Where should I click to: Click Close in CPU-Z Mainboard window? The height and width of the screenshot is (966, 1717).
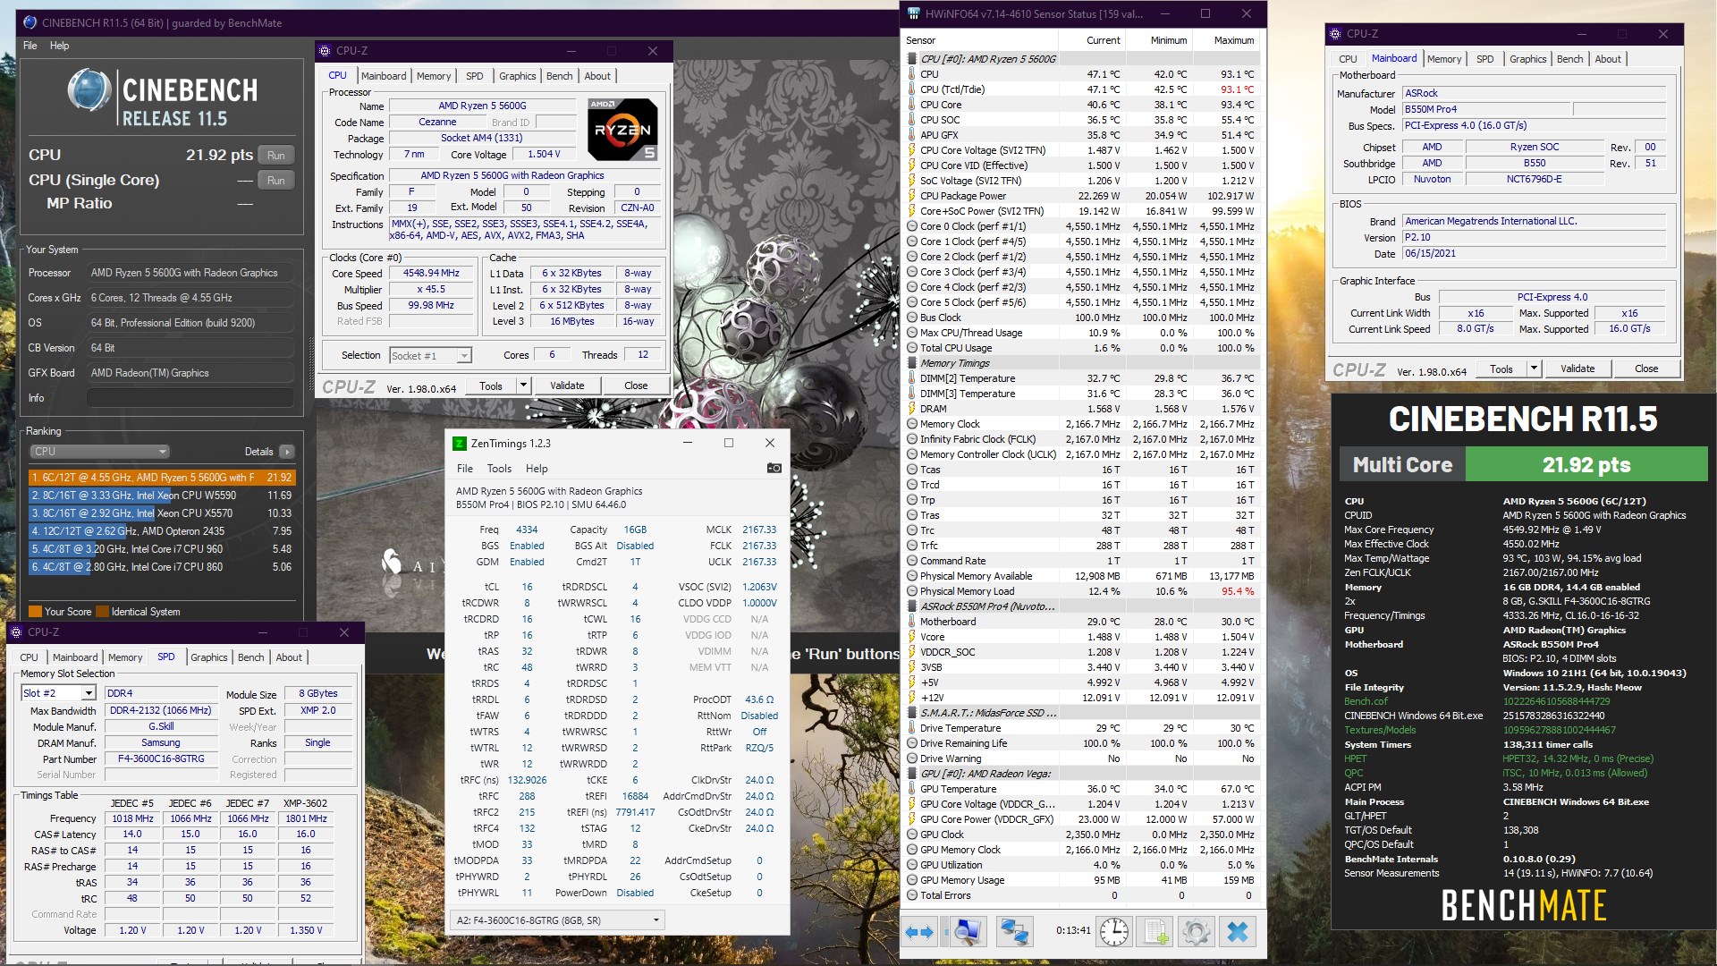click(x=1646, y=369)
